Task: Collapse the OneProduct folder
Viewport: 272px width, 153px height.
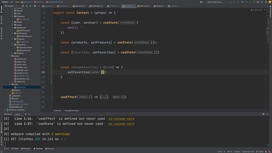Action: click(12, 33)
